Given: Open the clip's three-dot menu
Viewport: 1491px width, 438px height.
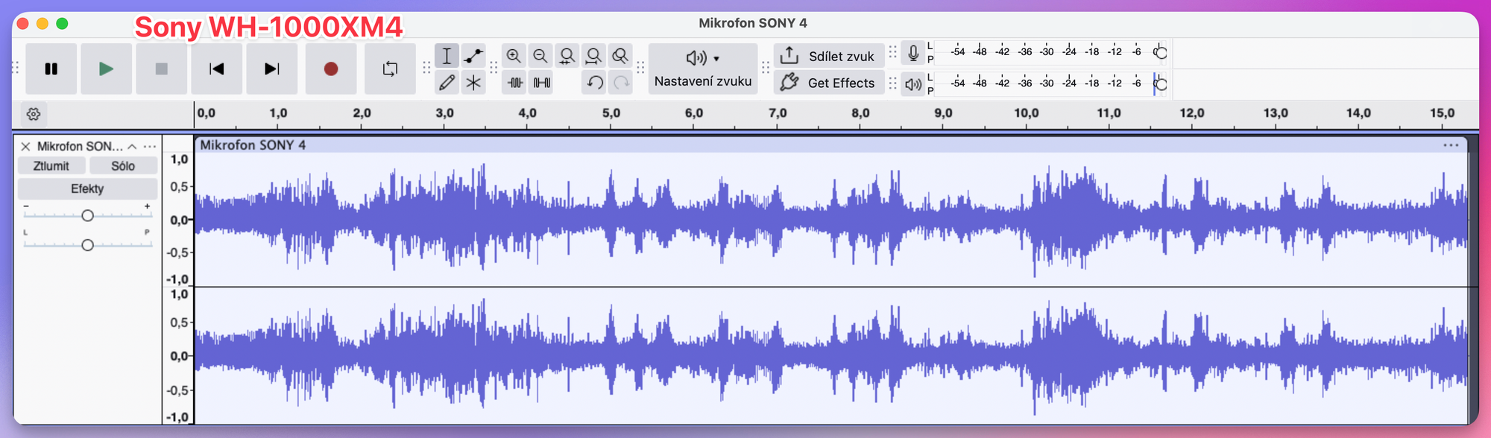Looking at the screenshot, I should (x=1450, y=145).
